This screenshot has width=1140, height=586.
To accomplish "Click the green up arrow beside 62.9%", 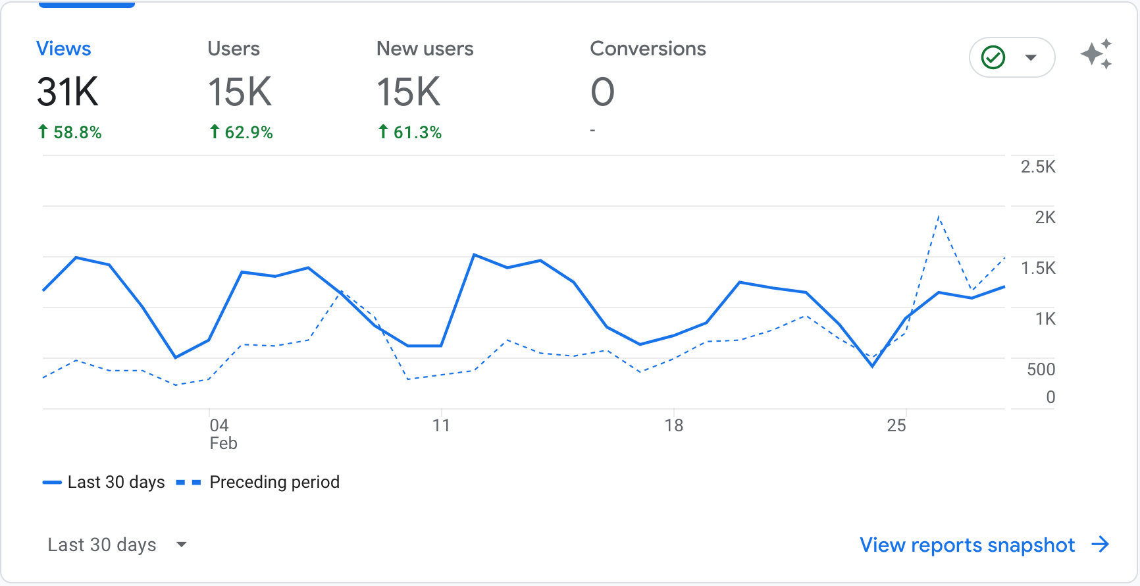I will click(215, 132).
